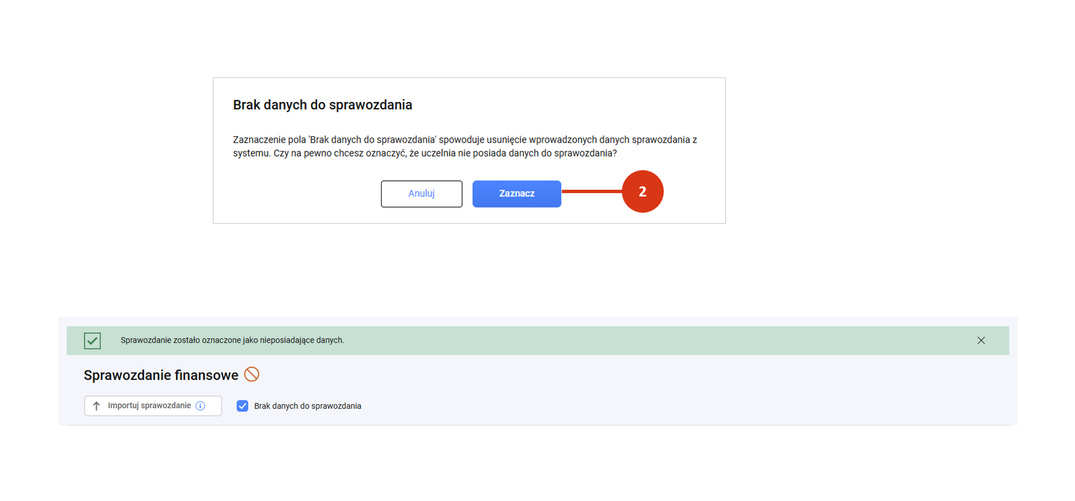
Task: Click the info icon on Importuj sprawozdanie
Action: point(200,406)
